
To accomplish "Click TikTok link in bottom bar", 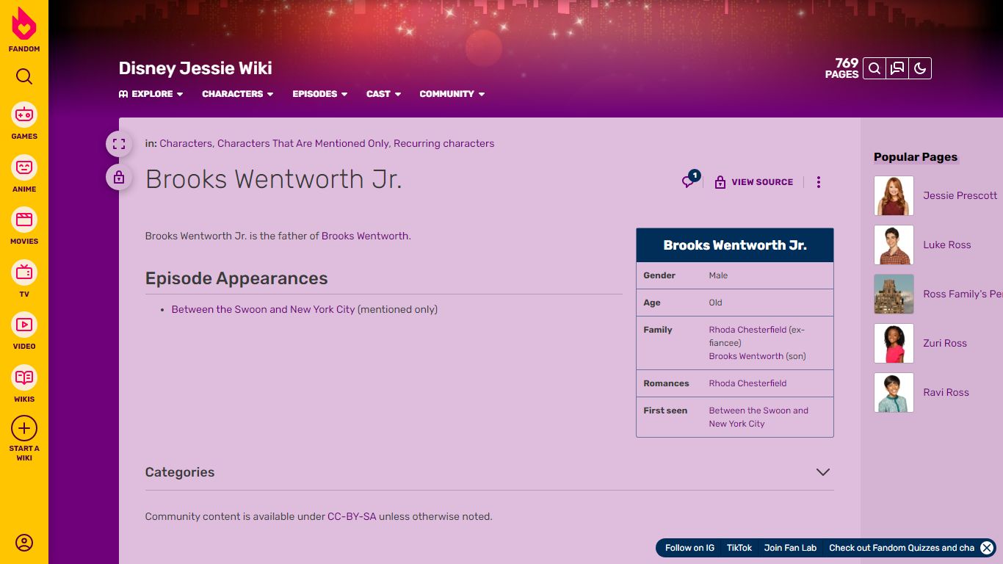I will tap(739, 548).
